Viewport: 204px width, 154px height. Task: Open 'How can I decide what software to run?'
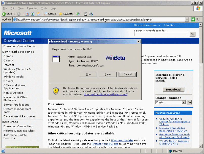click(105, 94)
